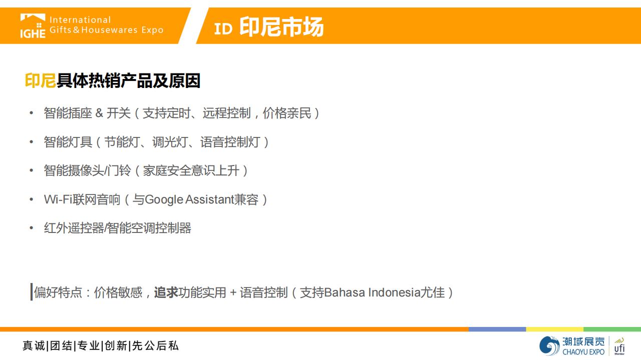
Task: Click the blue footer stripe segment
Action: click(x=497, y=329)
